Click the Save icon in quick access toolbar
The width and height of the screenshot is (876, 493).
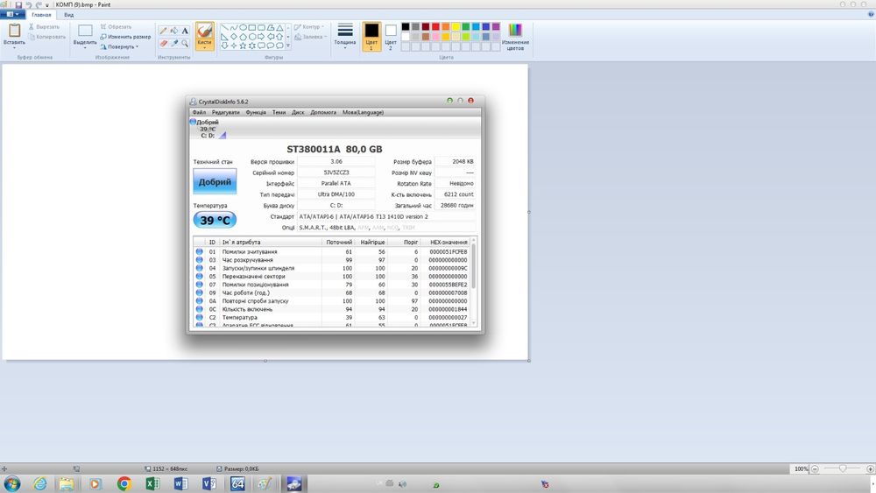(x=18, y=4)
